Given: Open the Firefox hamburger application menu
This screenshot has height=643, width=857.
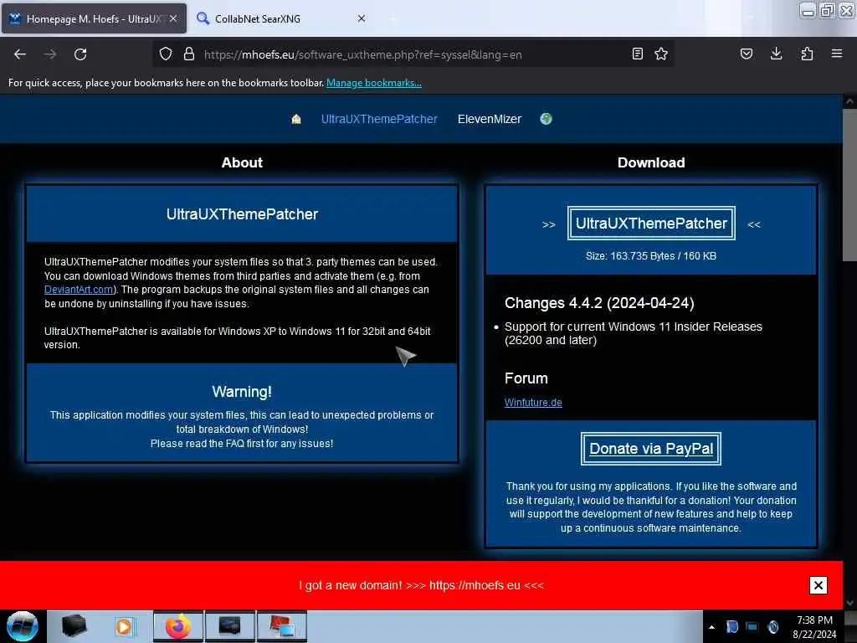Looking at the screenshot, I should 837,54.
